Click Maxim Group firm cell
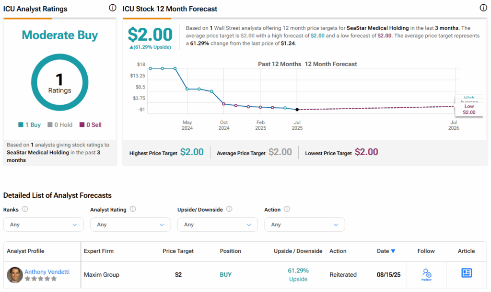Screen dimensions: 491x292 click(102, 275)
